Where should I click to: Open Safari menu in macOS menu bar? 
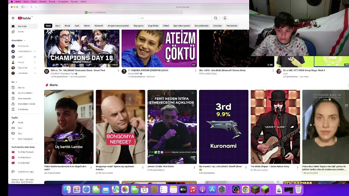click(x=18, y=2)
